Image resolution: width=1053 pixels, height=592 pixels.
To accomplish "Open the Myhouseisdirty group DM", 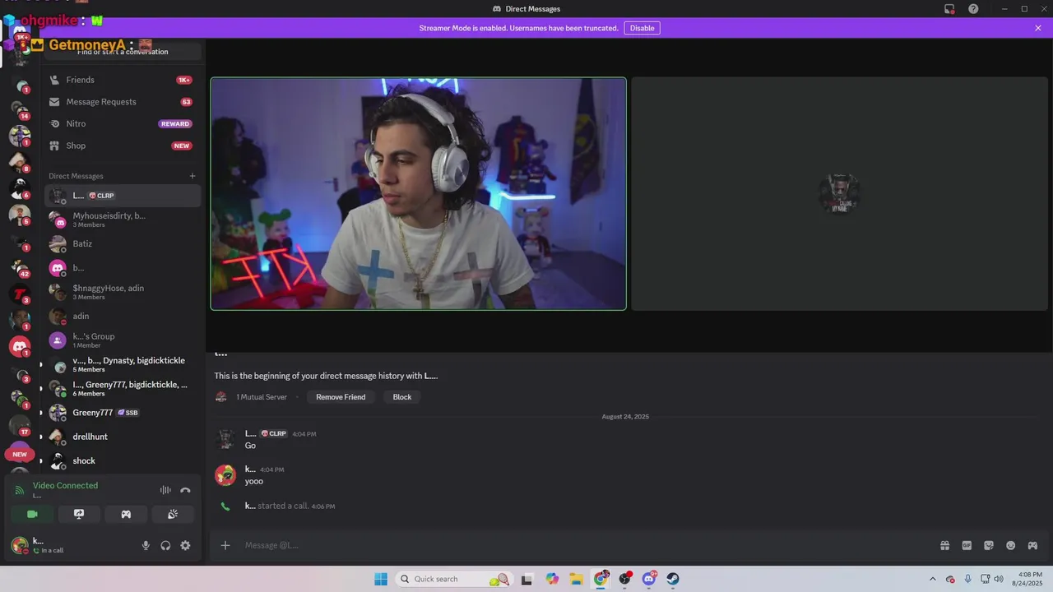I will point(123,220).
